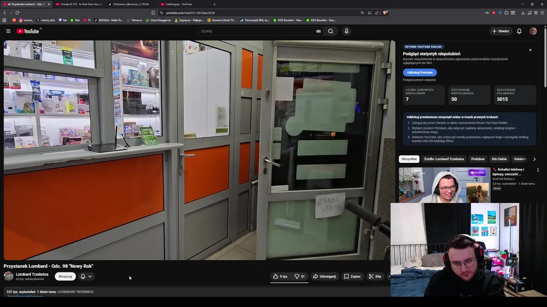Viewport: 547px width, 307px height.
Task: Open options menu for Robalini telefony video
Action: point(538,170)
